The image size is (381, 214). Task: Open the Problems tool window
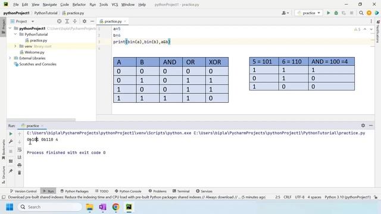[x=157, y=191]
